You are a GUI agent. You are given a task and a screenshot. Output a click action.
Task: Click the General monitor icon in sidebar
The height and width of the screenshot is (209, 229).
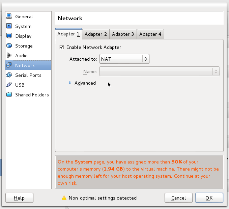click(9, 16)
